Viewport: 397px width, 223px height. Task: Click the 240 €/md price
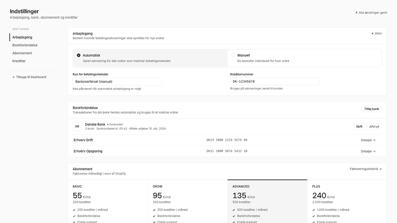[323, 196]
